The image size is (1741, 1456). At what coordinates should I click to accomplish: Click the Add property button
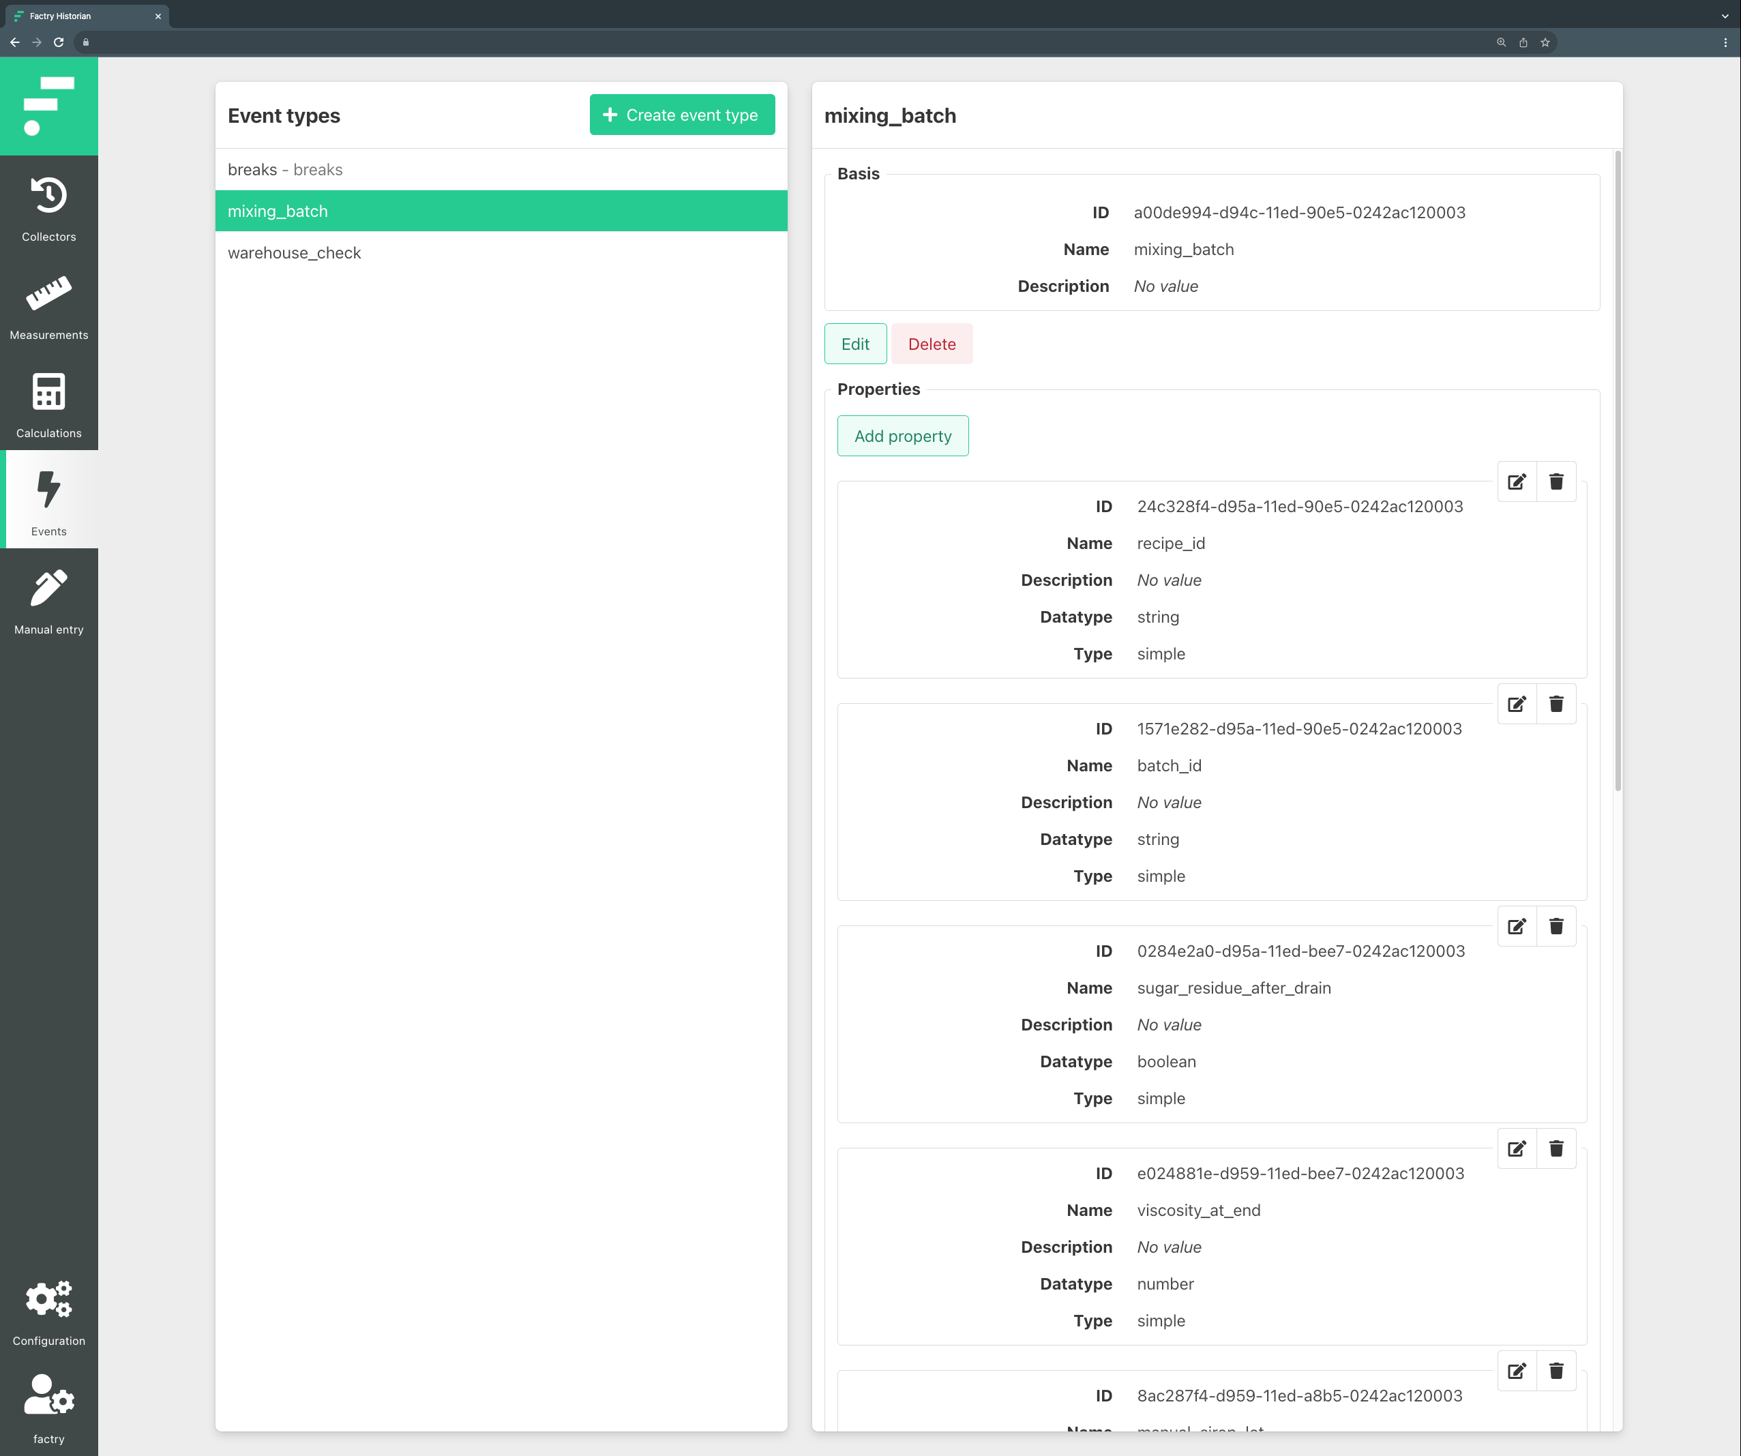[x=902, y=436]
